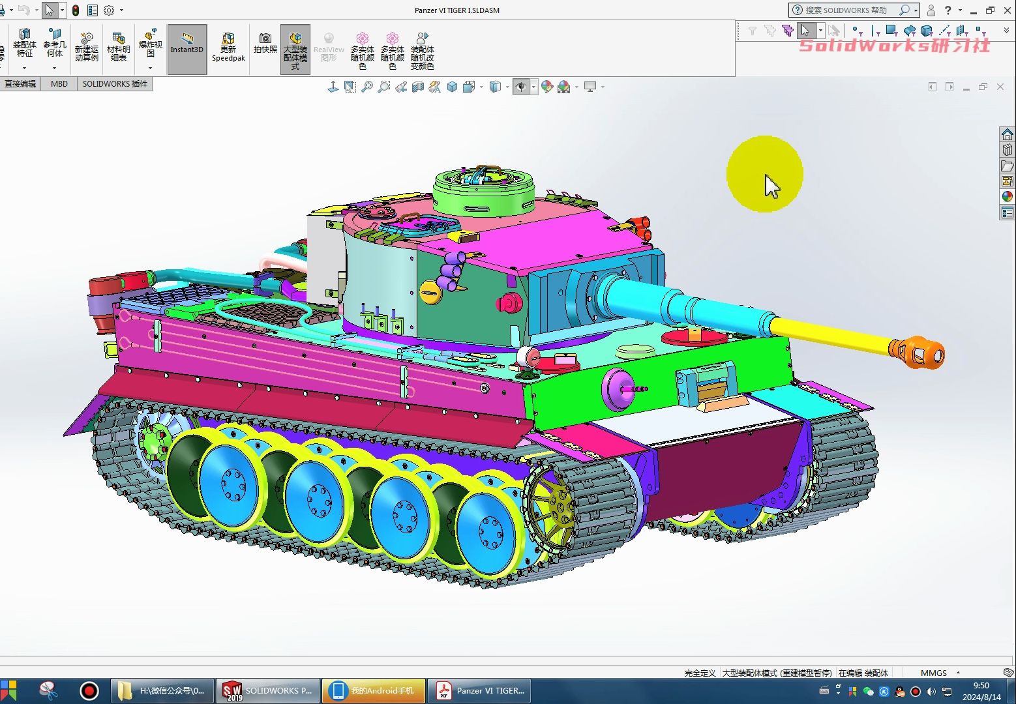This screenshot has height=704, width=1016.
Task: Toggle Filter Axes selection filter
Action: coord(944,31)
